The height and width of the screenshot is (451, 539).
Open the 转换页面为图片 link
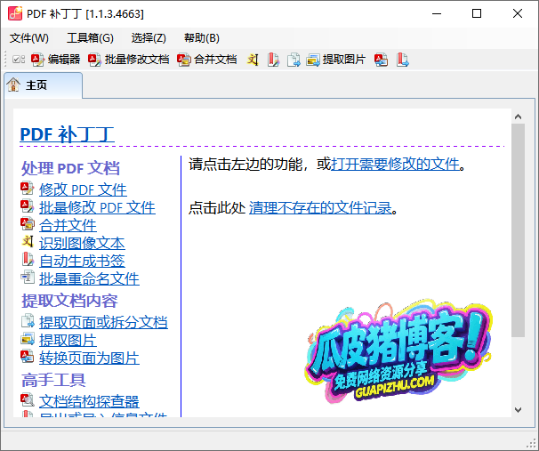click(x=89, y=358)
